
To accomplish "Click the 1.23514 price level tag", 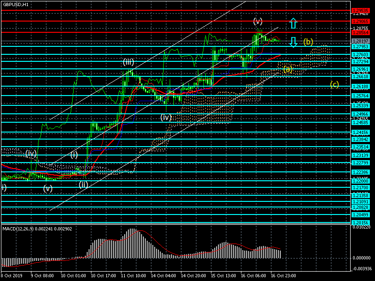I will click(360, 147).
